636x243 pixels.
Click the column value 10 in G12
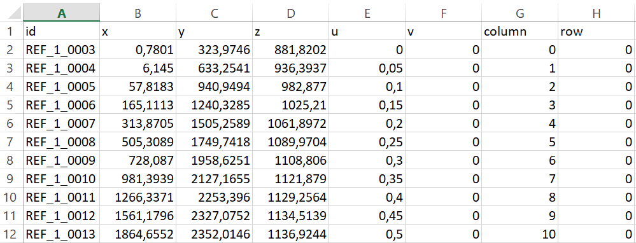(x=519, y=233)
